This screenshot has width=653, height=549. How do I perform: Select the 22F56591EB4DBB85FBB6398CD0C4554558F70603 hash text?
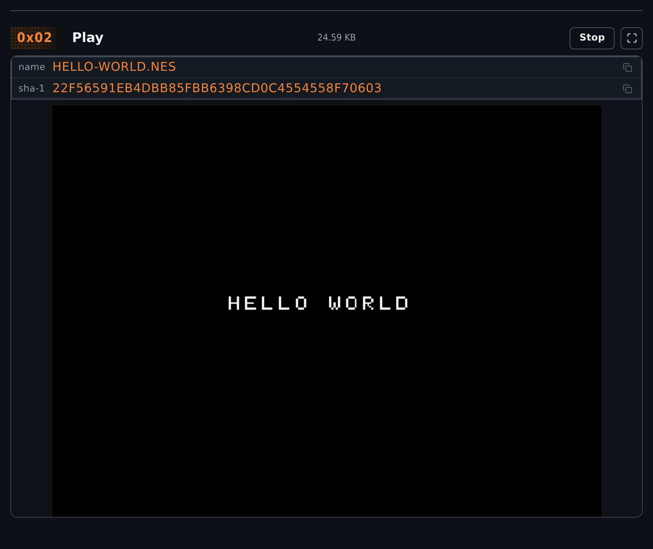[217, 88]
